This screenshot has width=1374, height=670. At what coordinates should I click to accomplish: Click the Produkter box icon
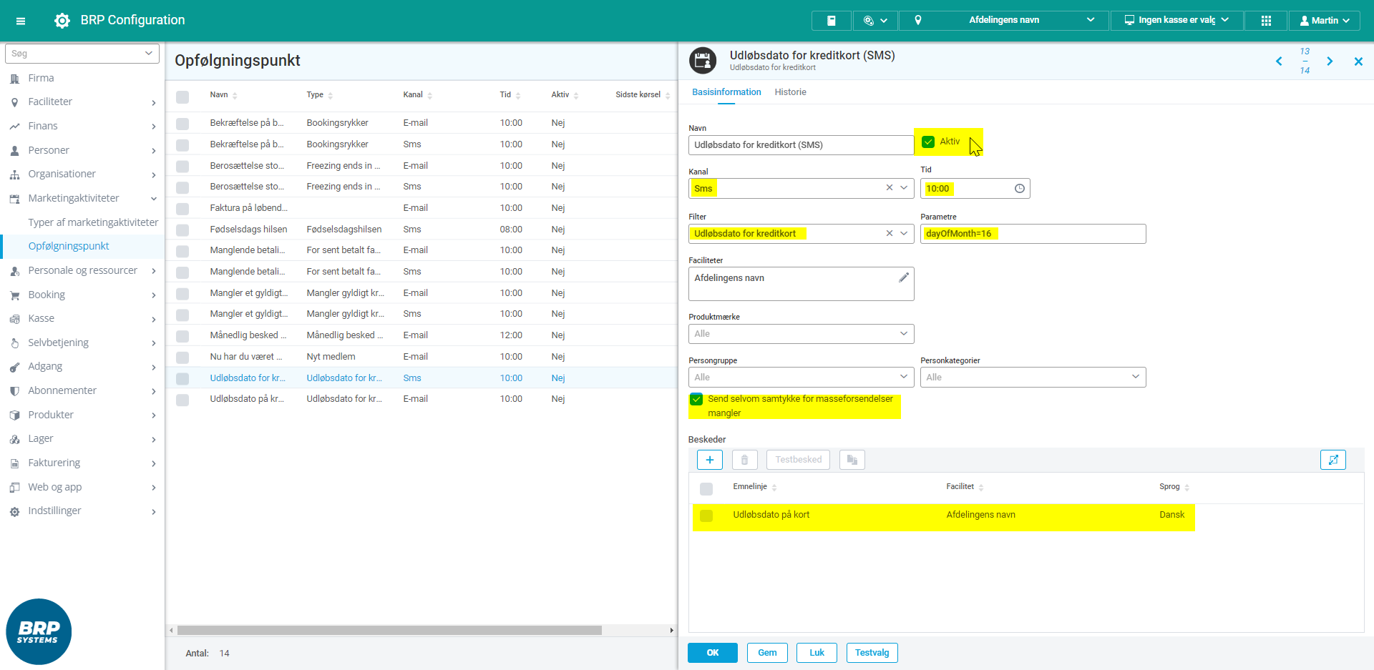pos(14,415)
